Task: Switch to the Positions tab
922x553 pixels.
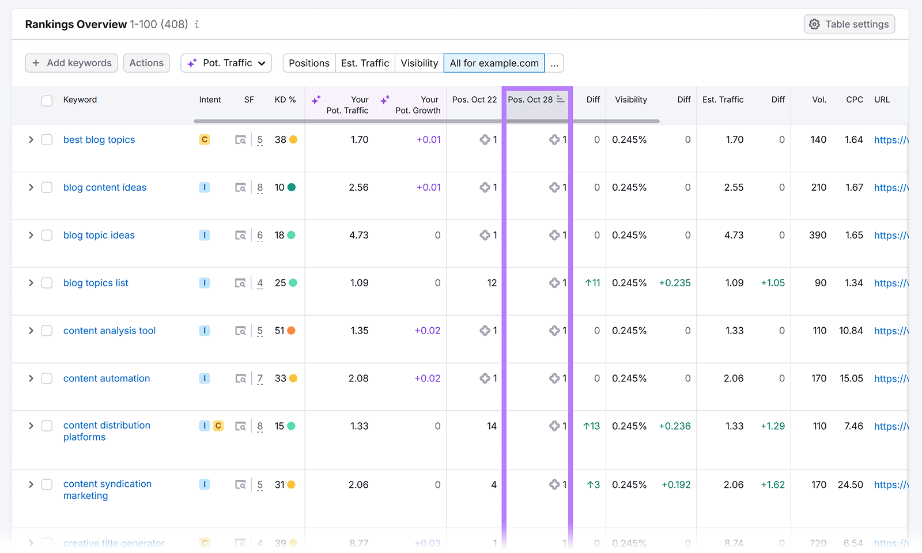Action: click(309, 63)
